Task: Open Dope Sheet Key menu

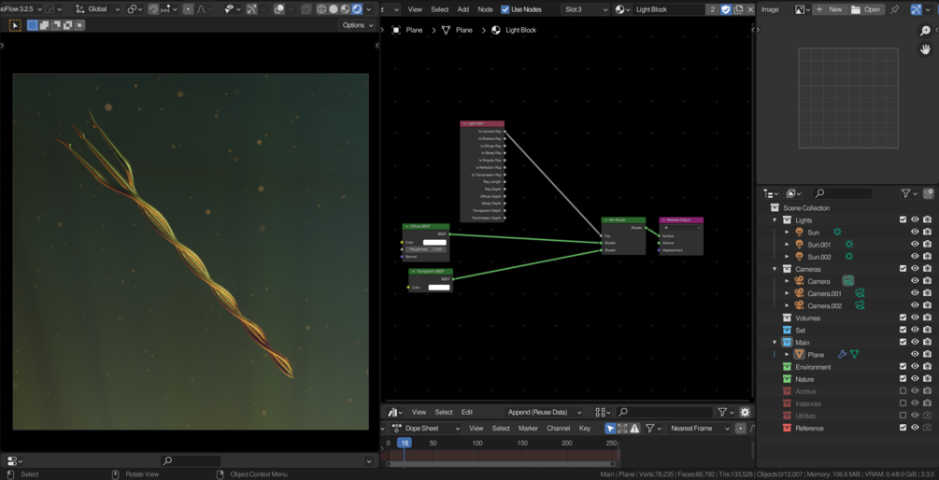Action: (585, 428)
